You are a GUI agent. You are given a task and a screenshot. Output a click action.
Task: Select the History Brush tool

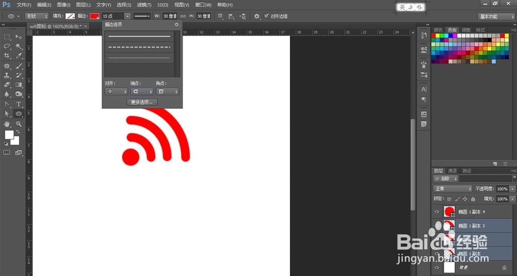19,75
